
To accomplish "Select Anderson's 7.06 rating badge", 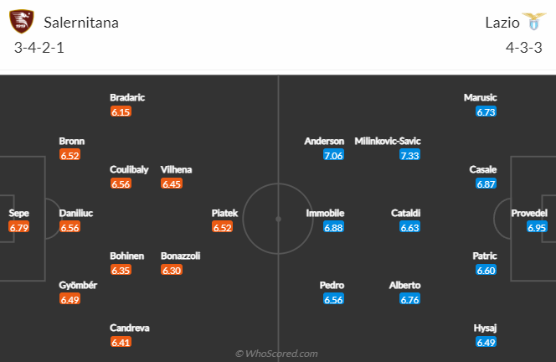I will (333, 155).
